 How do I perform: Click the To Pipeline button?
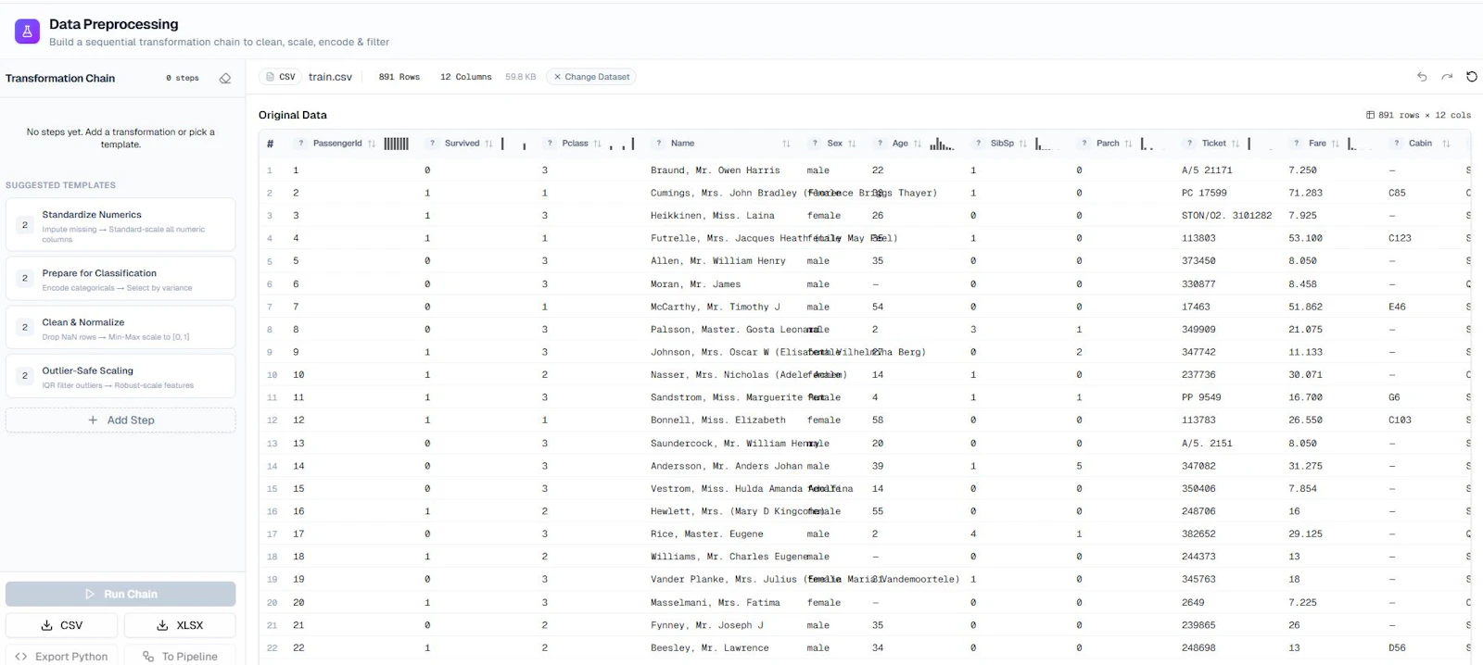pos(180,656)
